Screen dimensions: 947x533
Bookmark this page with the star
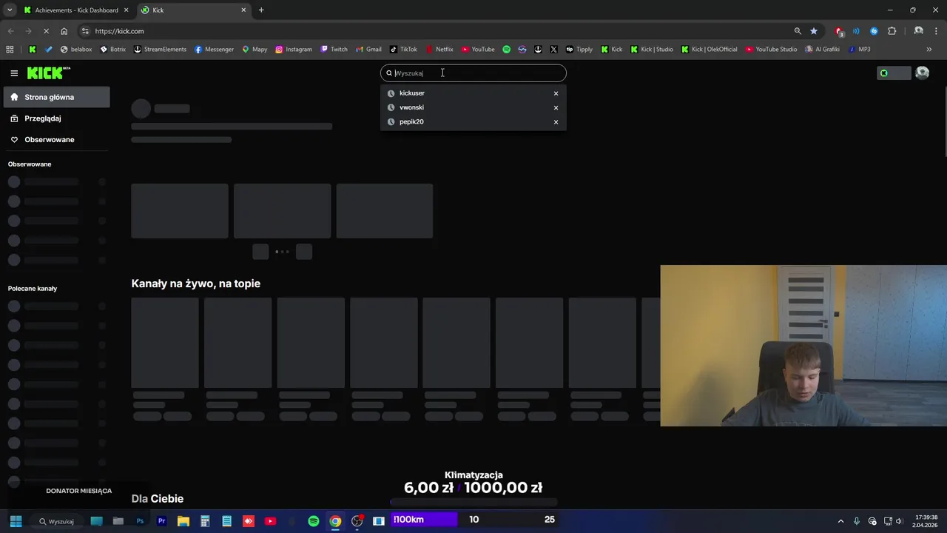[x=814, y=31]
